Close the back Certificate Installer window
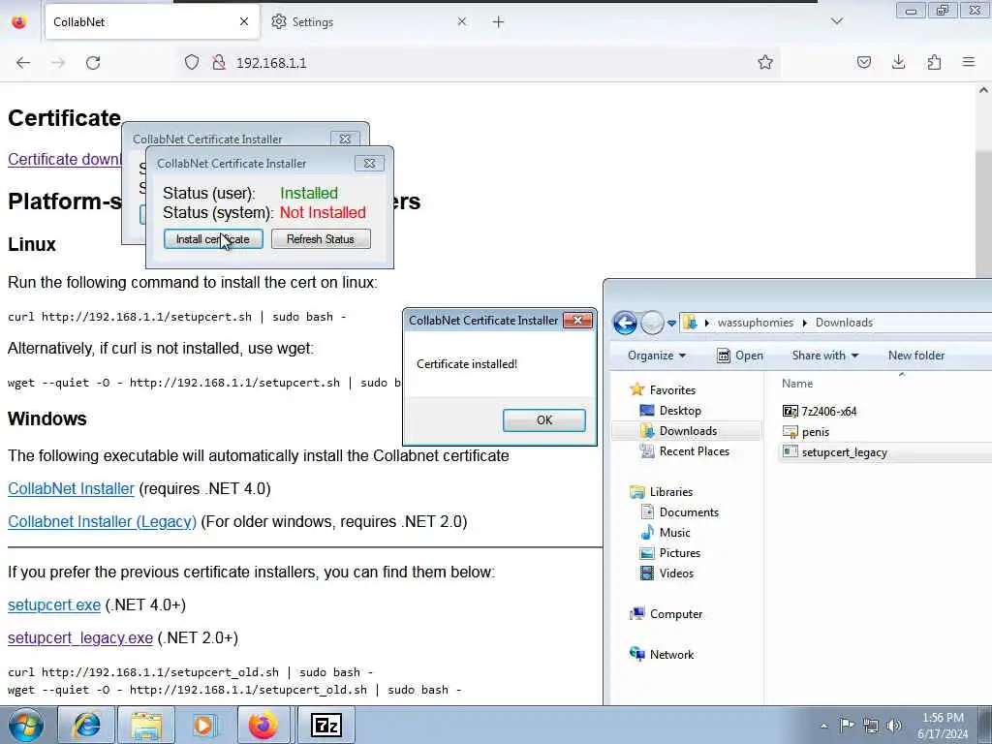This screenshot has height=744, width=992. click(x=345, y=139)
